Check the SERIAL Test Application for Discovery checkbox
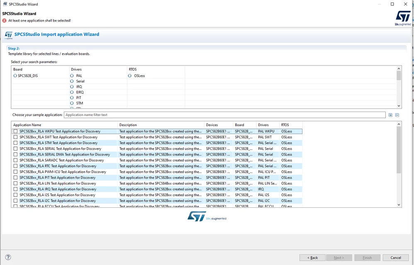414x265 pixels. (x=16, y=149)
